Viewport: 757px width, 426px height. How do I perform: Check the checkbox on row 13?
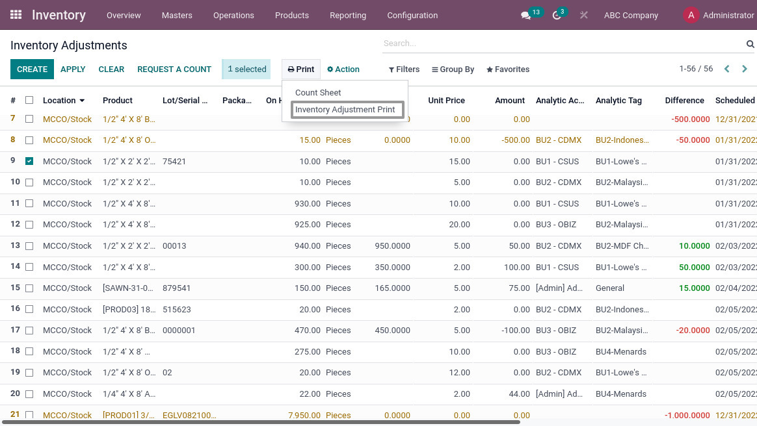pyautogui.click(x=29, y=245)
